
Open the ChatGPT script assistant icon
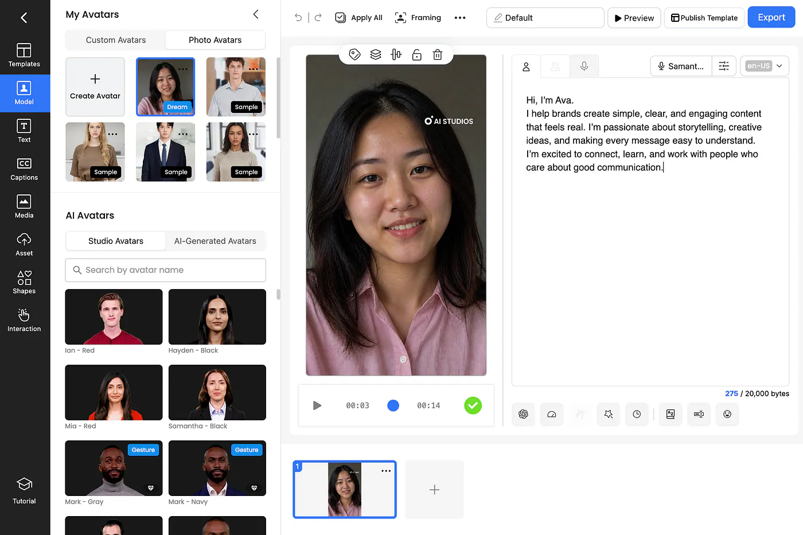[x=523, y=414]
